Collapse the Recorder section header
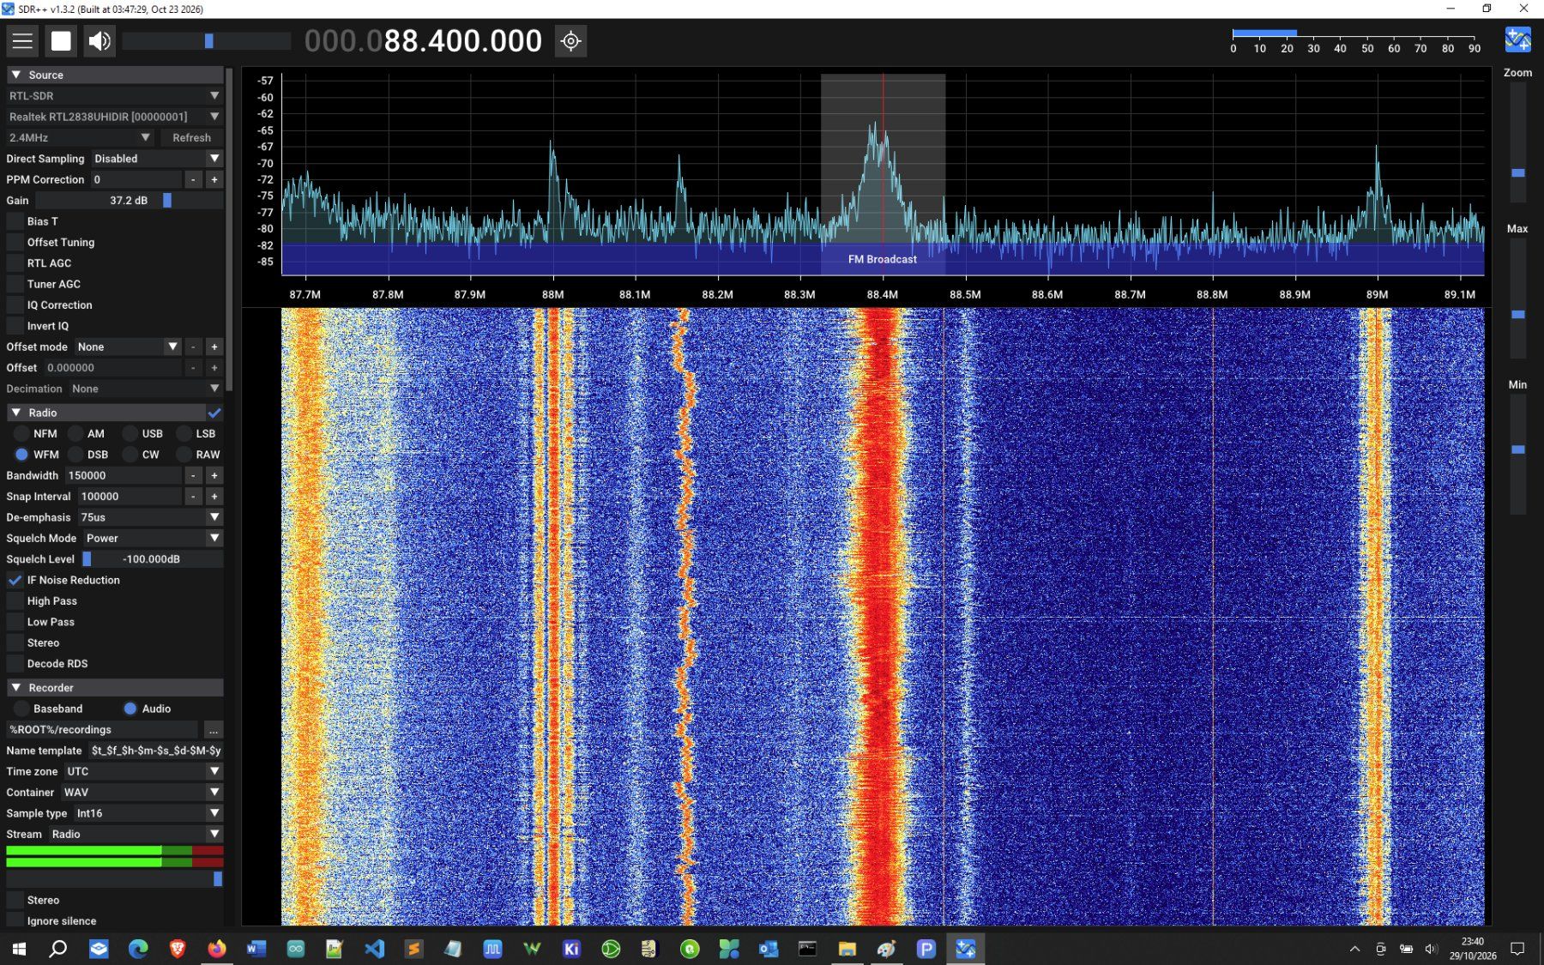The width and height of the screenshot is (1544, 965). click(x=115, y=688)
